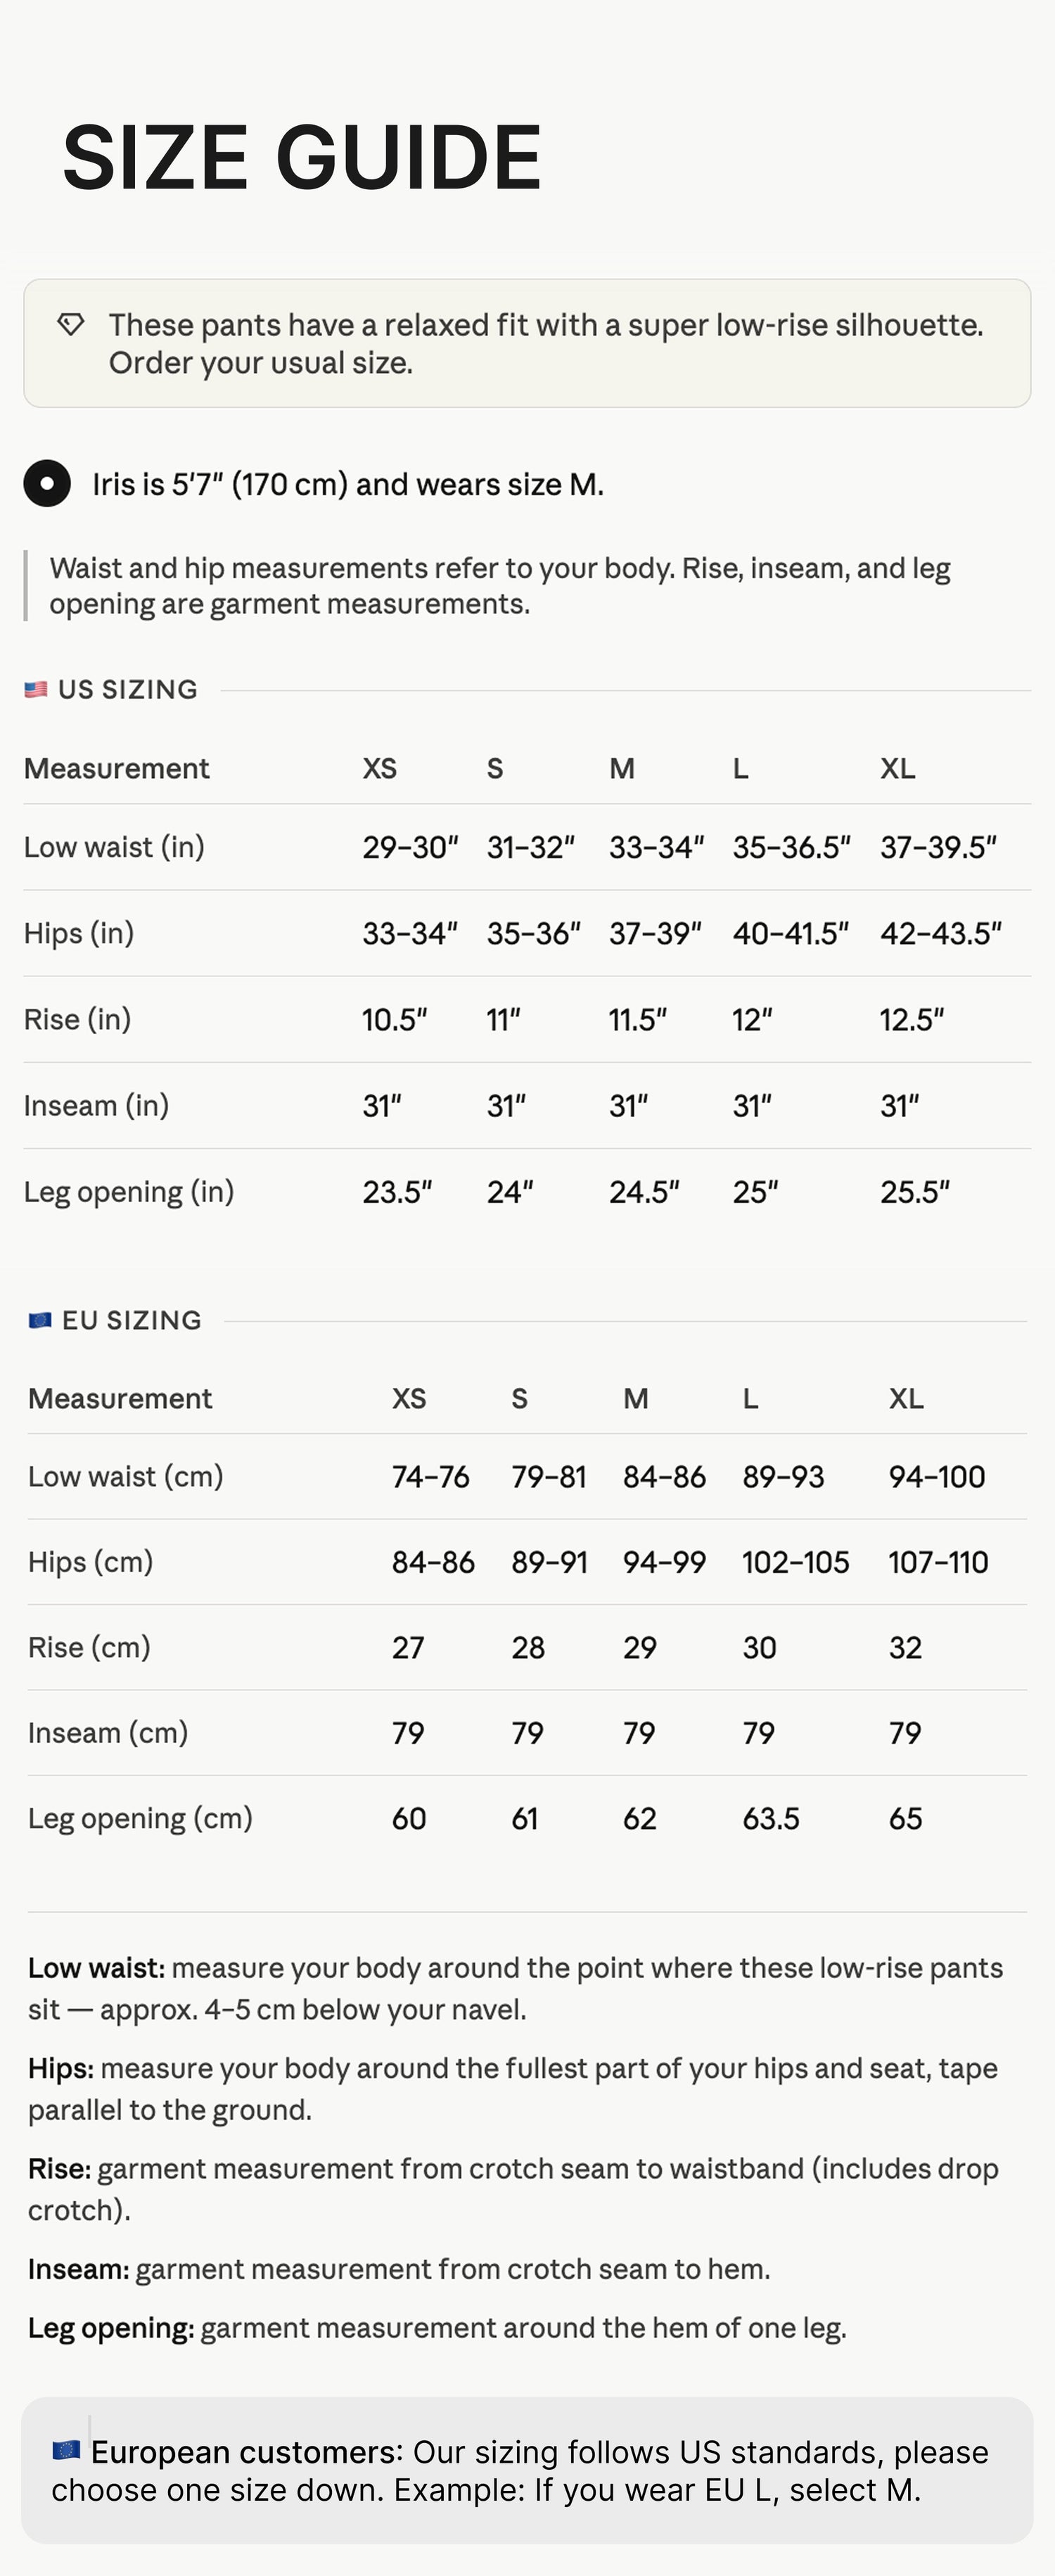Click US Low waist value 33–34″

(x=657, y=847)
